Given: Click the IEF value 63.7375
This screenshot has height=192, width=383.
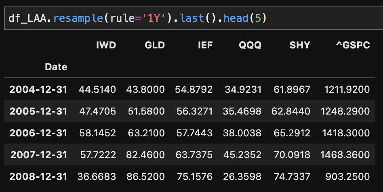Looking at the screenshot, I should pyautogui.click(x=194, y=154).
